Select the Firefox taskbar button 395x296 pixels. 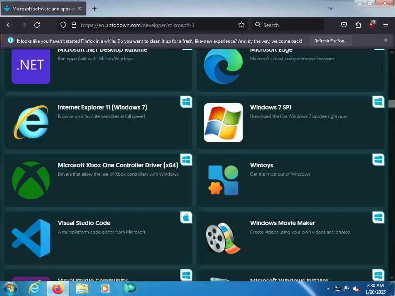click(x=58, y=288)
